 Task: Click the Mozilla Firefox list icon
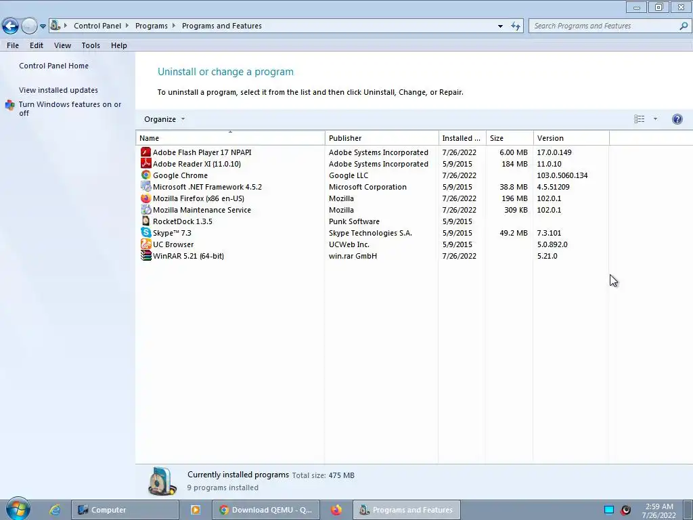pyautogui.click(x=146, y=198)
